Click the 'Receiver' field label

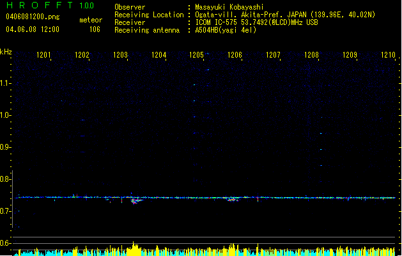[x=130, y=22]
